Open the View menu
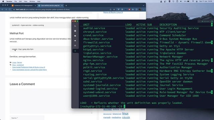 coord(25,1)
